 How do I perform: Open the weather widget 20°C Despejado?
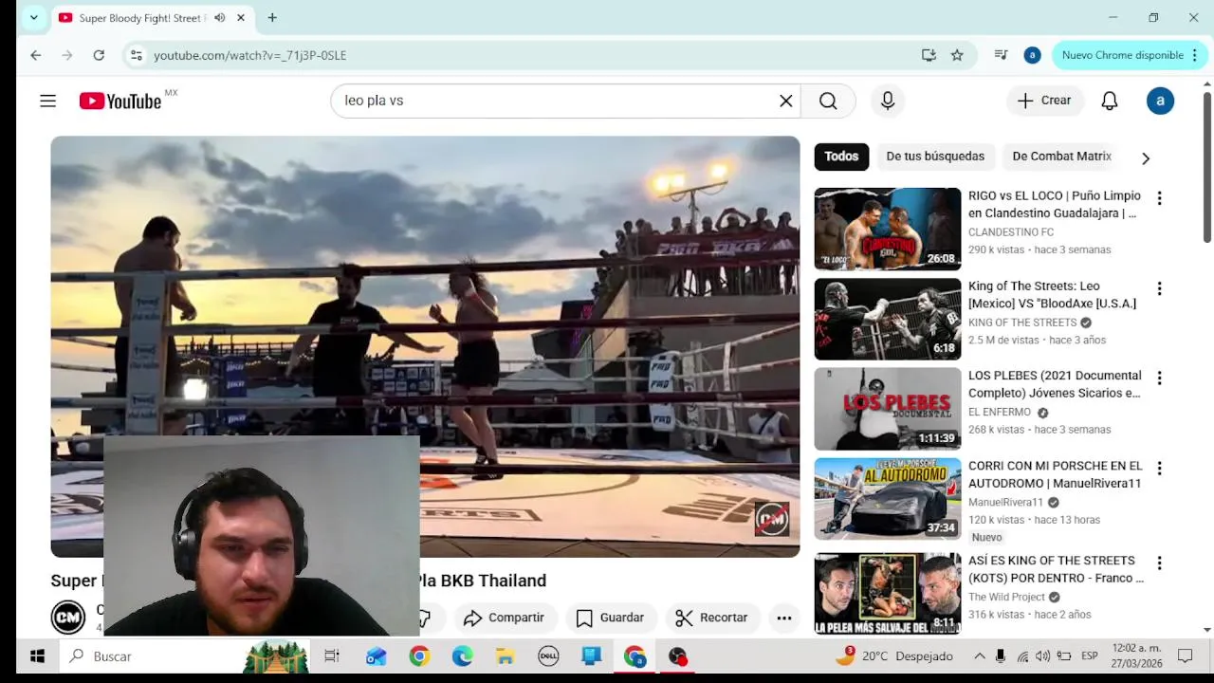[x=893, y=656]
